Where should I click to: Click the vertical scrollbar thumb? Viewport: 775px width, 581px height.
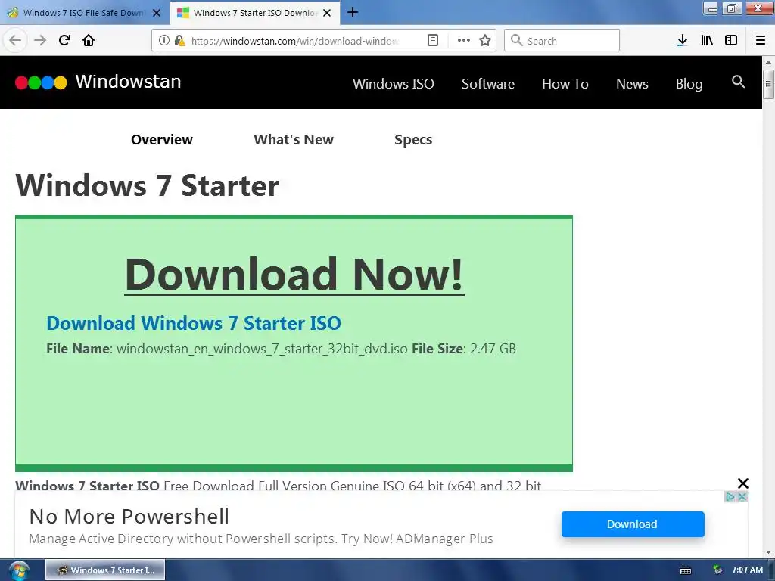pos(769,84)
